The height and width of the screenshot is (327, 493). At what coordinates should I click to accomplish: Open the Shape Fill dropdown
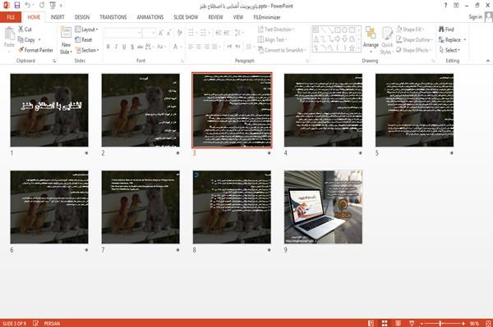coord(410,30)
